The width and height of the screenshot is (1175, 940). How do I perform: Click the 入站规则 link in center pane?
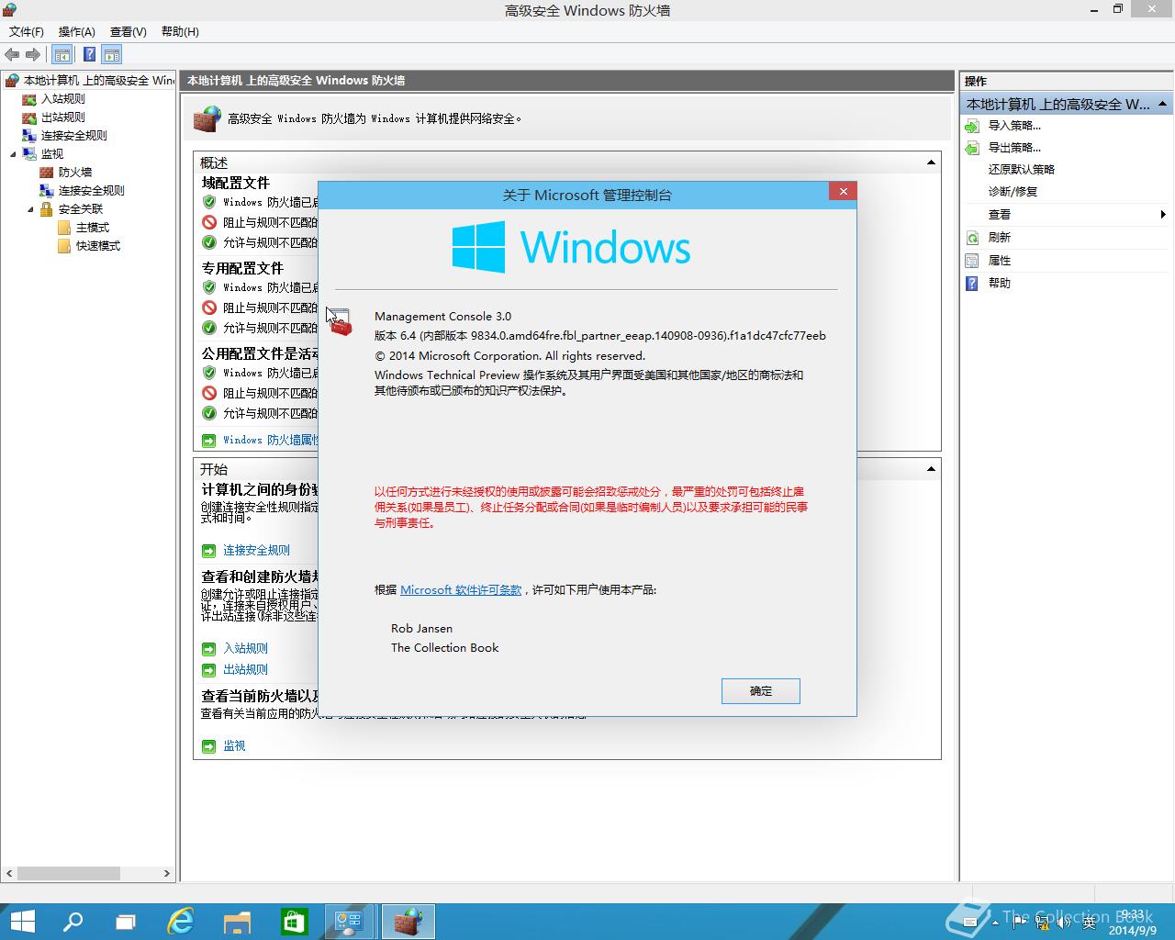click(x=245, y=648)
